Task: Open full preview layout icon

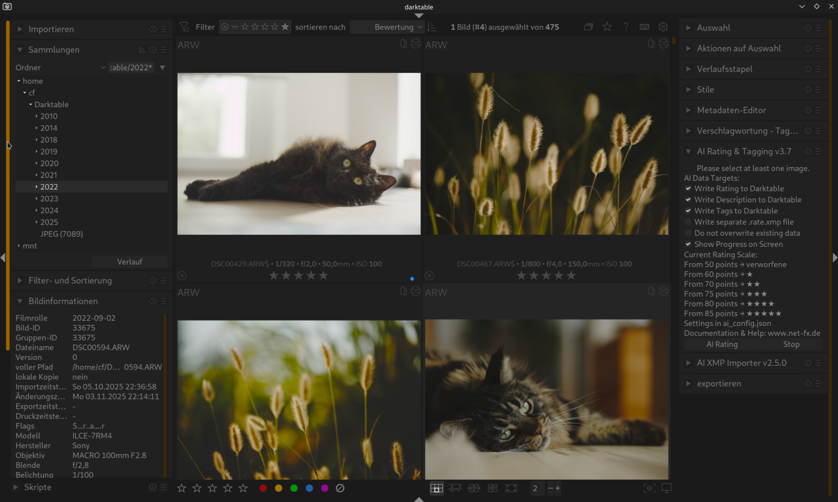Action: point(511,488)
